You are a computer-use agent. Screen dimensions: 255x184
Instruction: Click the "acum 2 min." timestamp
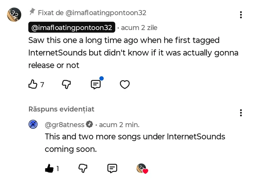119,125
